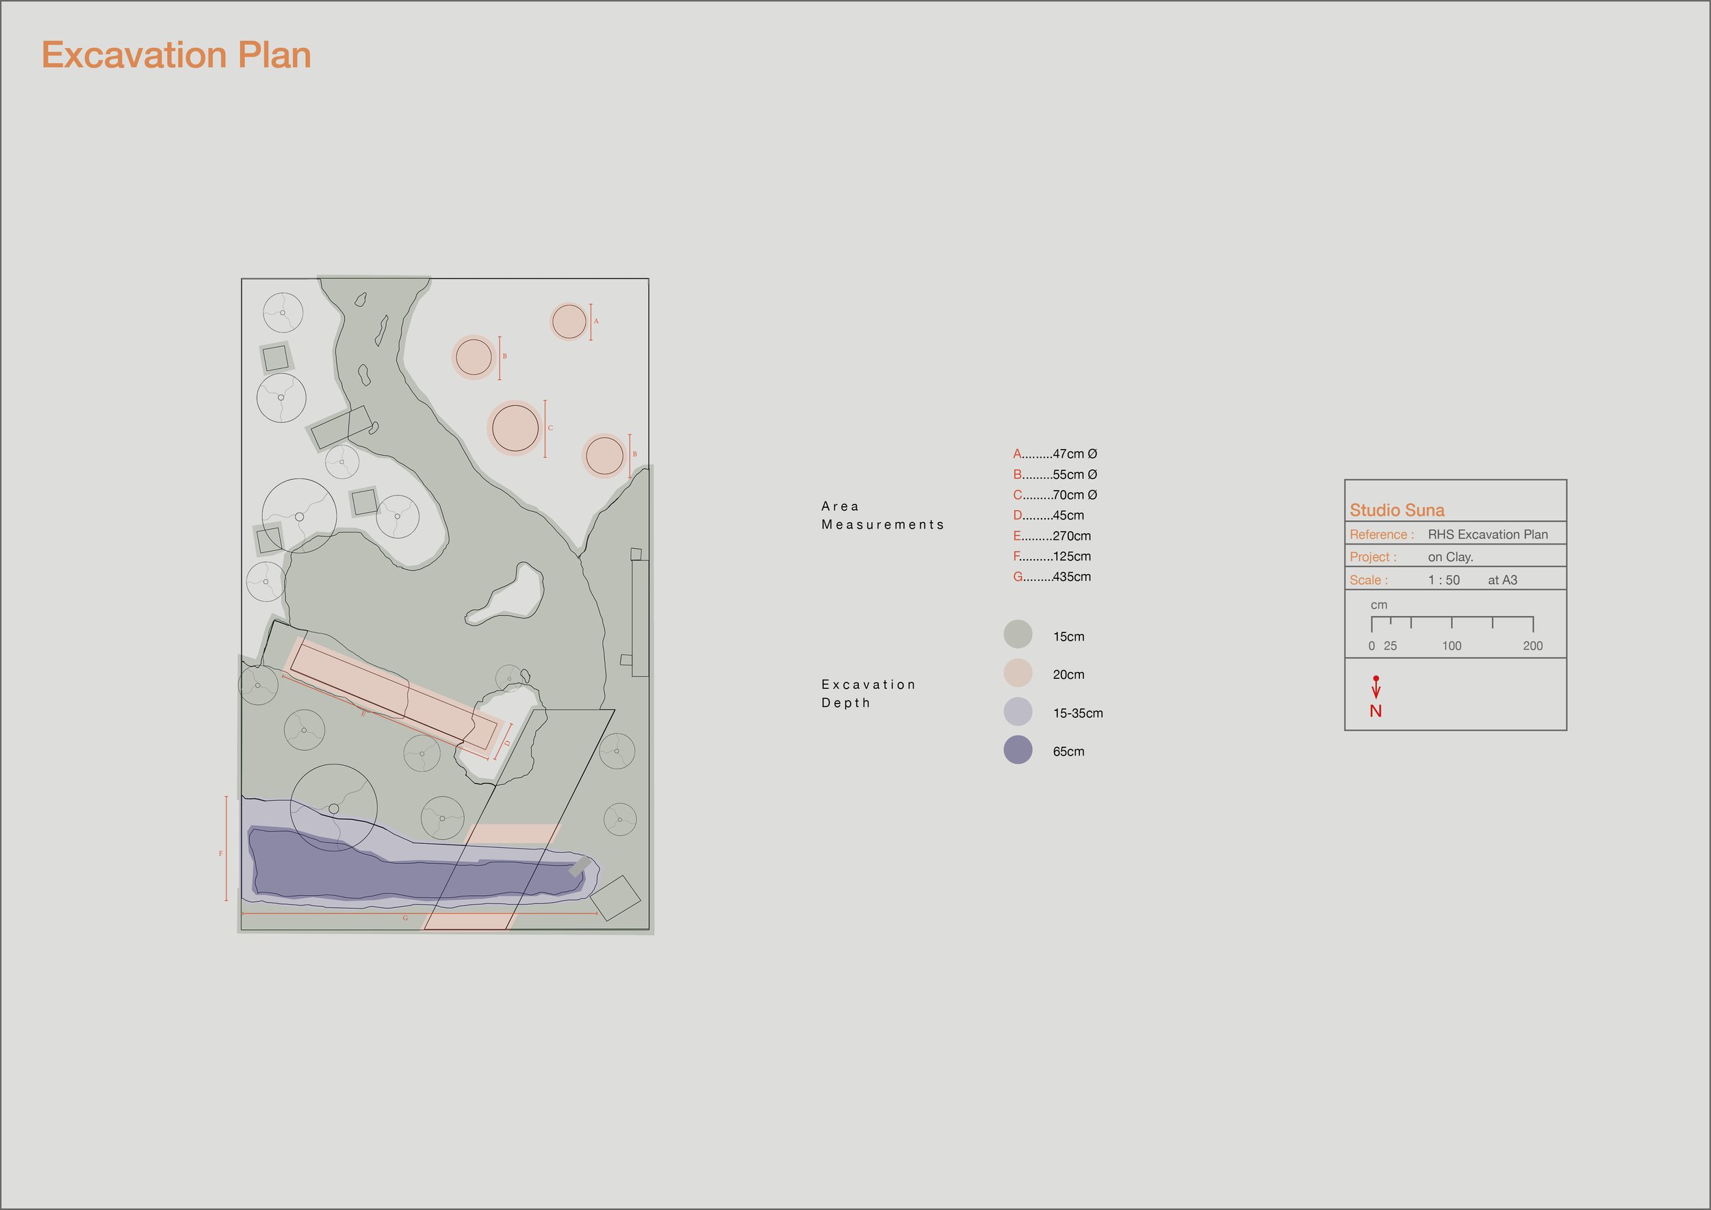Click the Area Measurements label
The image size is (1711, 1210).
[x=882, y=515]
